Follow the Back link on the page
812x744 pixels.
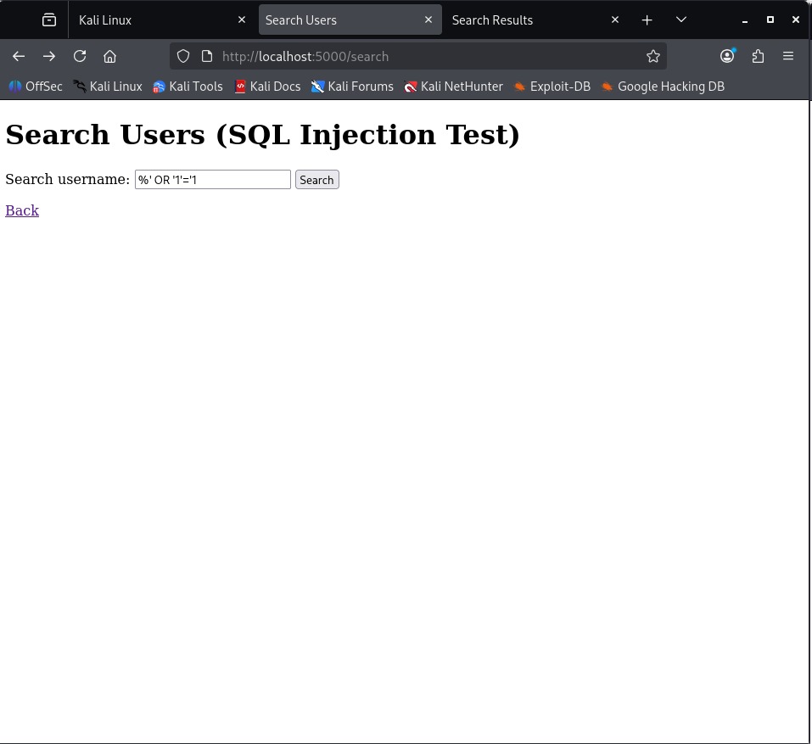(x=22, y=210)
